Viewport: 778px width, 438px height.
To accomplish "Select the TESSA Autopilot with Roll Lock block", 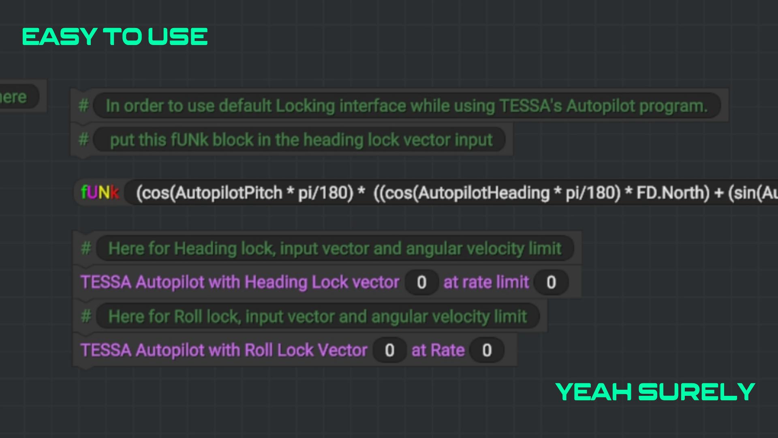I will 295,350.
